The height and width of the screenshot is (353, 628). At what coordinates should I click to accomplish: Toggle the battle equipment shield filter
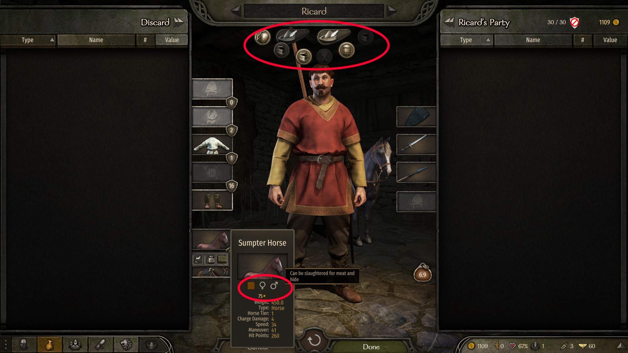pyautogui.click(x=262, y=37)
